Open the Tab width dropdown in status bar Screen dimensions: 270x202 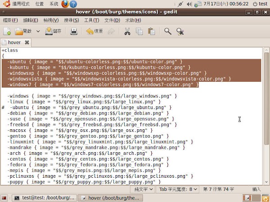click(178, 189)
